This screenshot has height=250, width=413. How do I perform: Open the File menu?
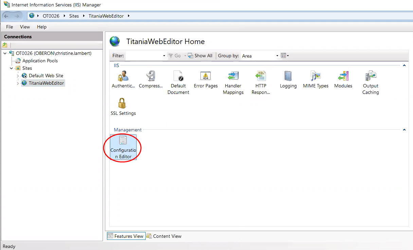pos(10,27)
